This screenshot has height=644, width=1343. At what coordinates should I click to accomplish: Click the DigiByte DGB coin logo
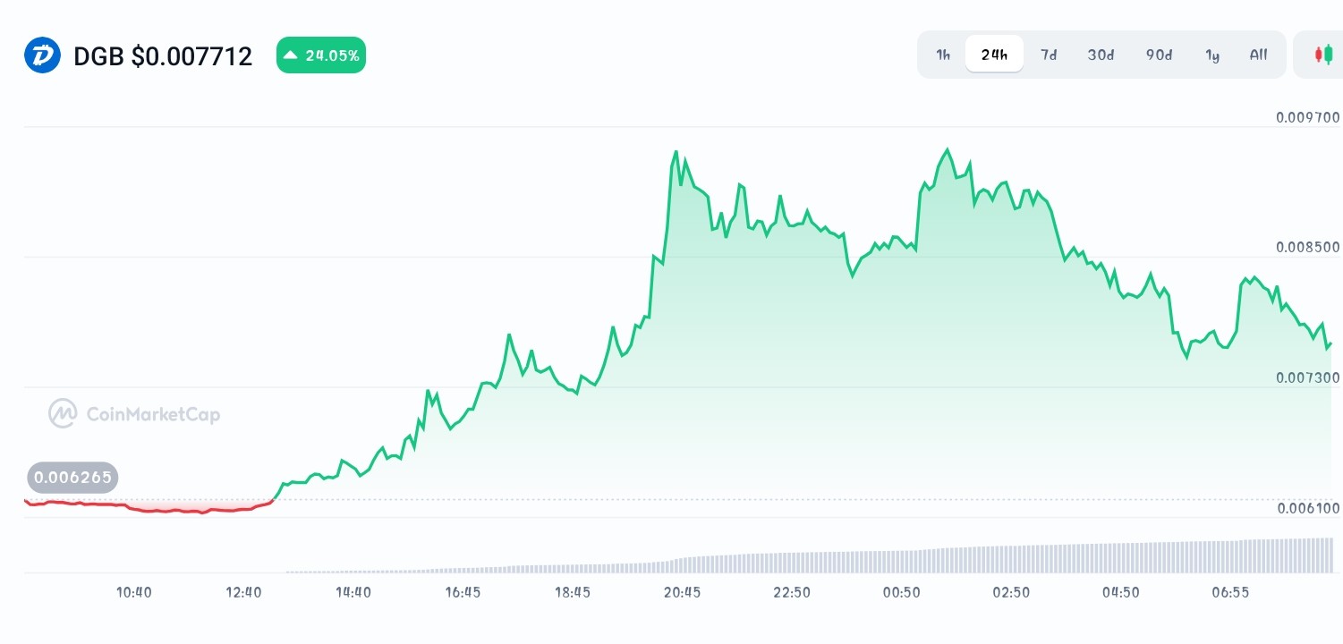coord(42,55)
